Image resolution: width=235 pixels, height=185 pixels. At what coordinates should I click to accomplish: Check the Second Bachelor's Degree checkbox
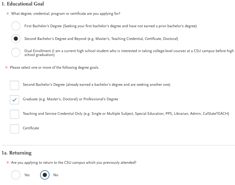[x=14, y=85]
